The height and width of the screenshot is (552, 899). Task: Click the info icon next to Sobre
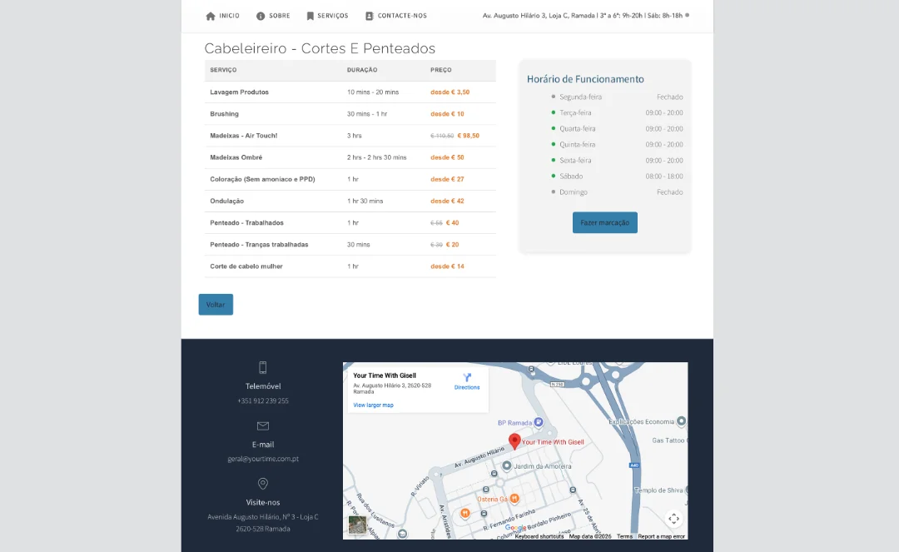[x=261, y=16]
